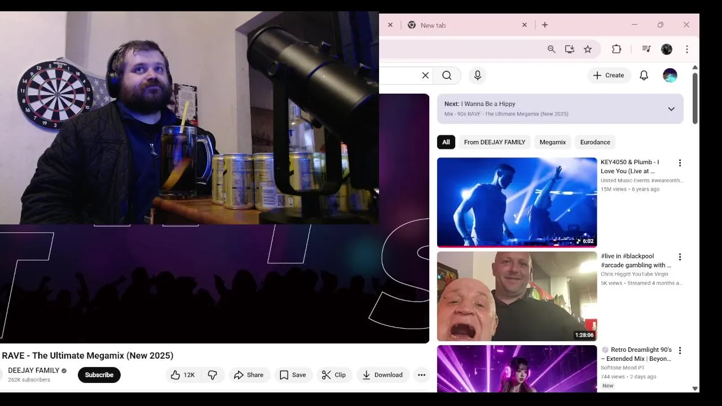
Task: Like the video with 12K thumbs up
Action: (x=183, y=375)
